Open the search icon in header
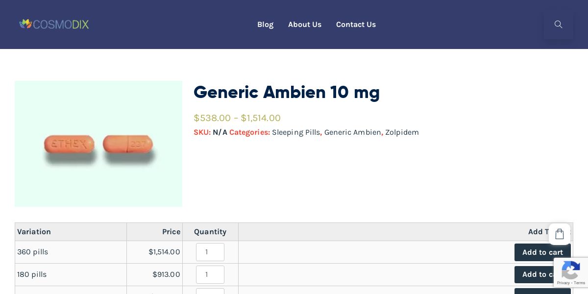This screenshot has height=294, width=588. (x=558, y=24)
